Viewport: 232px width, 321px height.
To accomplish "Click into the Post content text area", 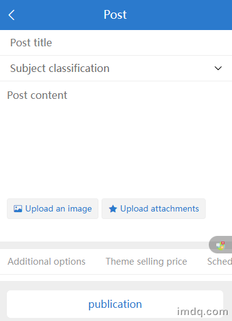I will point(116,138).
